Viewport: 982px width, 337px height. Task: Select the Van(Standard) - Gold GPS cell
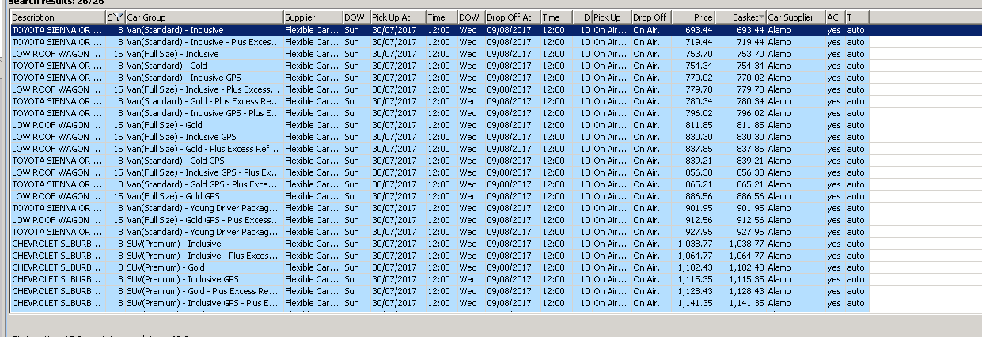pos(204,161)
